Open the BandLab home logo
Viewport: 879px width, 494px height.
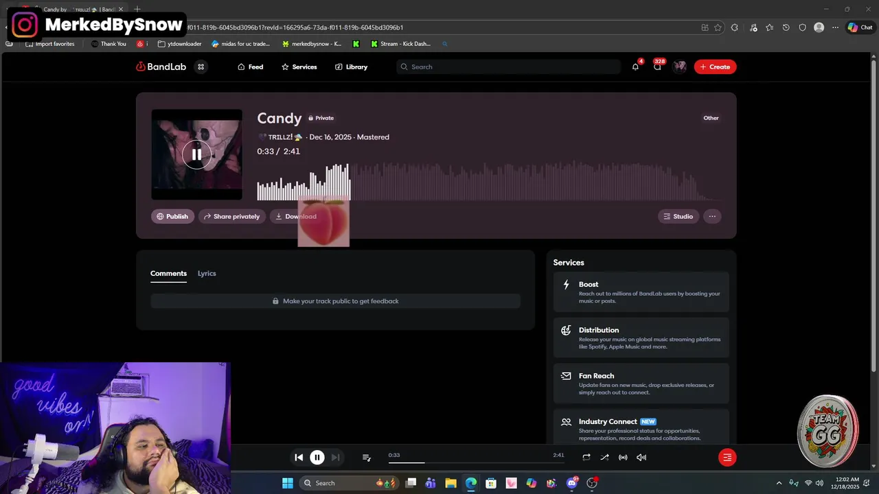[x=161, y=67]
